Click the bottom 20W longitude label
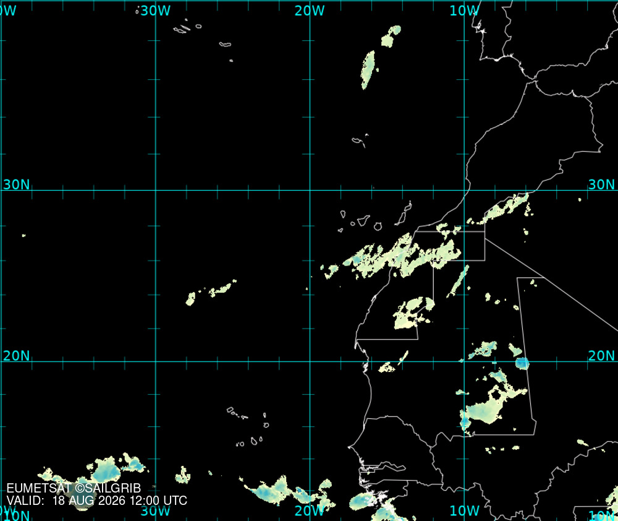Screen dimensions: 618x521 pyautogui.click(x=310, y=510)
